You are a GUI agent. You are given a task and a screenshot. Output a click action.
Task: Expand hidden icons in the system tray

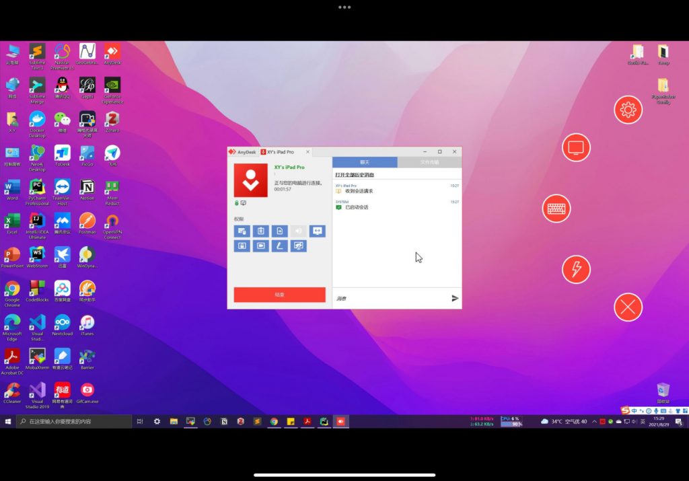[595, 422]
